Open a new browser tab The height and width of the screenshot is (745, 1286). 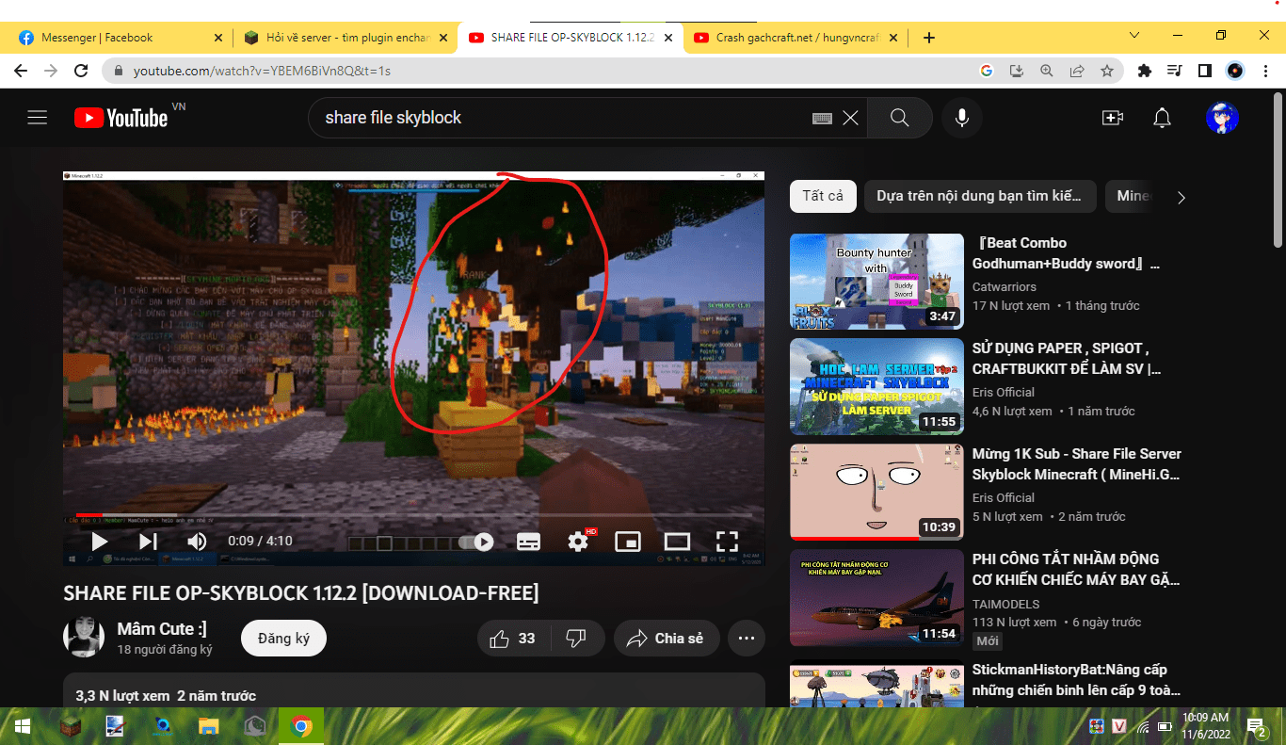[929, 38]
